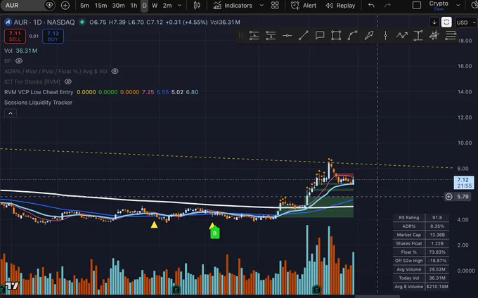Image resolution: width=478 pixels, height=298 pixels.
Task: Undo the last chart action
Action: tap(371, 5)
